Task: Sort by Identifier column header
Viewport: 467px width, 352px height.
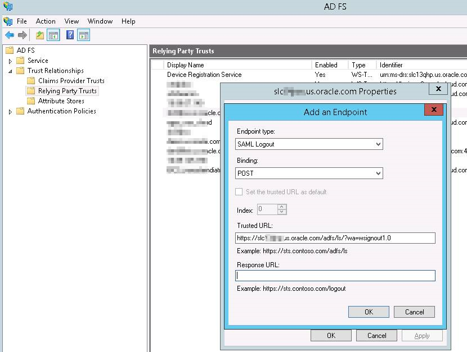Action: tap(421, 65)
